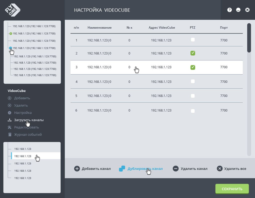This screenshot has width=255, height=198.
Task: Click the Порт column header
Action: click(x=224, y=28)
